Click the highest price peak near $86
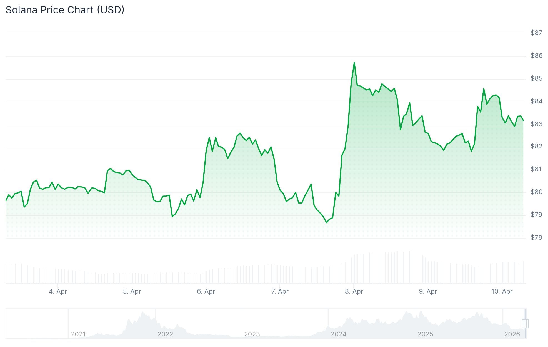Image resolution: width=548 pixels, height=347 pixels. pyautogui.click(x=354, y=63)
